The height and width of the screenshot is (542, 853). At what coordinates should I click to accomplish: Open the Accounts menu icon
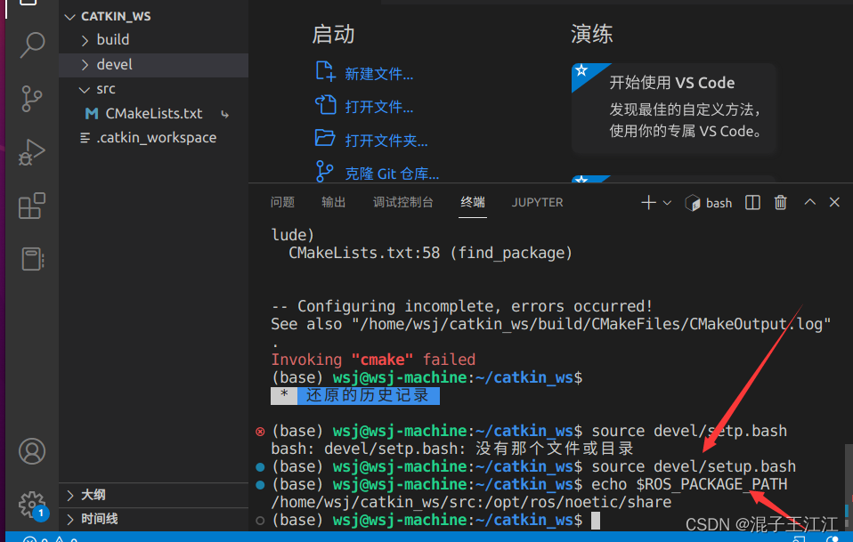pos(32,450)
